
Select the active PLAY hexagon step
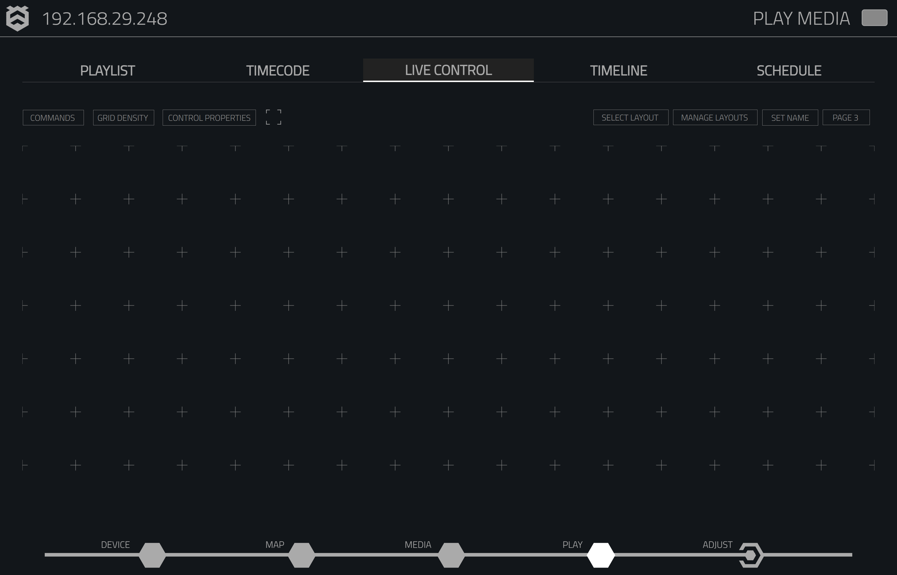[601, 555]
